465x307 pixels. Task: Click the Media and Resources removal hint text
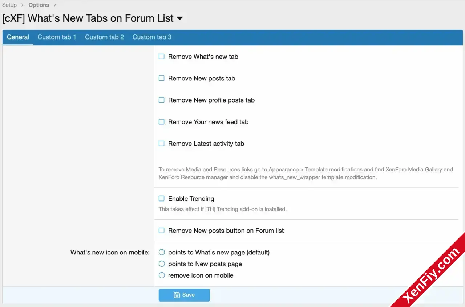pyautogui.click(x=306, y=173)
